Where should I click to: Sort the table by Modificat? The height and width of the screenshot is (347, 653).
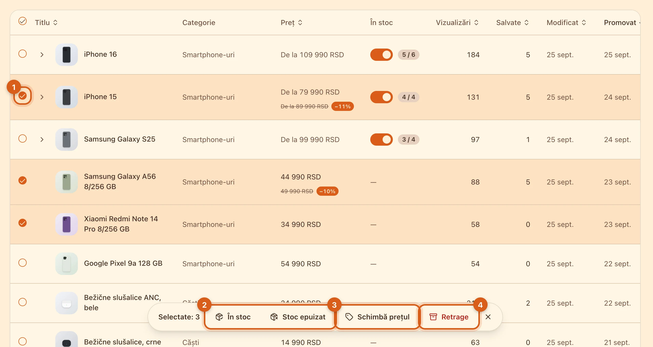566,22
